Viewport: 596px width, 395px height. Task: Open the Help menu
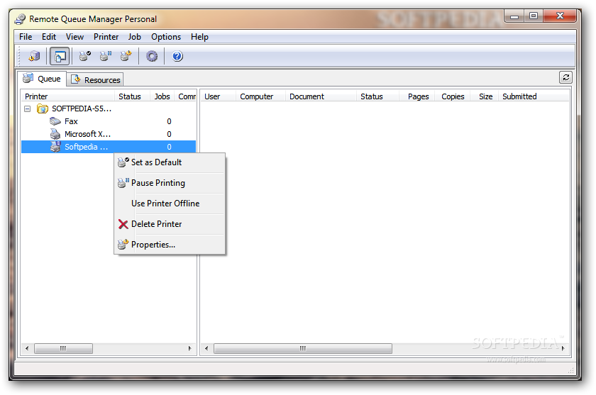coord(199,37)
